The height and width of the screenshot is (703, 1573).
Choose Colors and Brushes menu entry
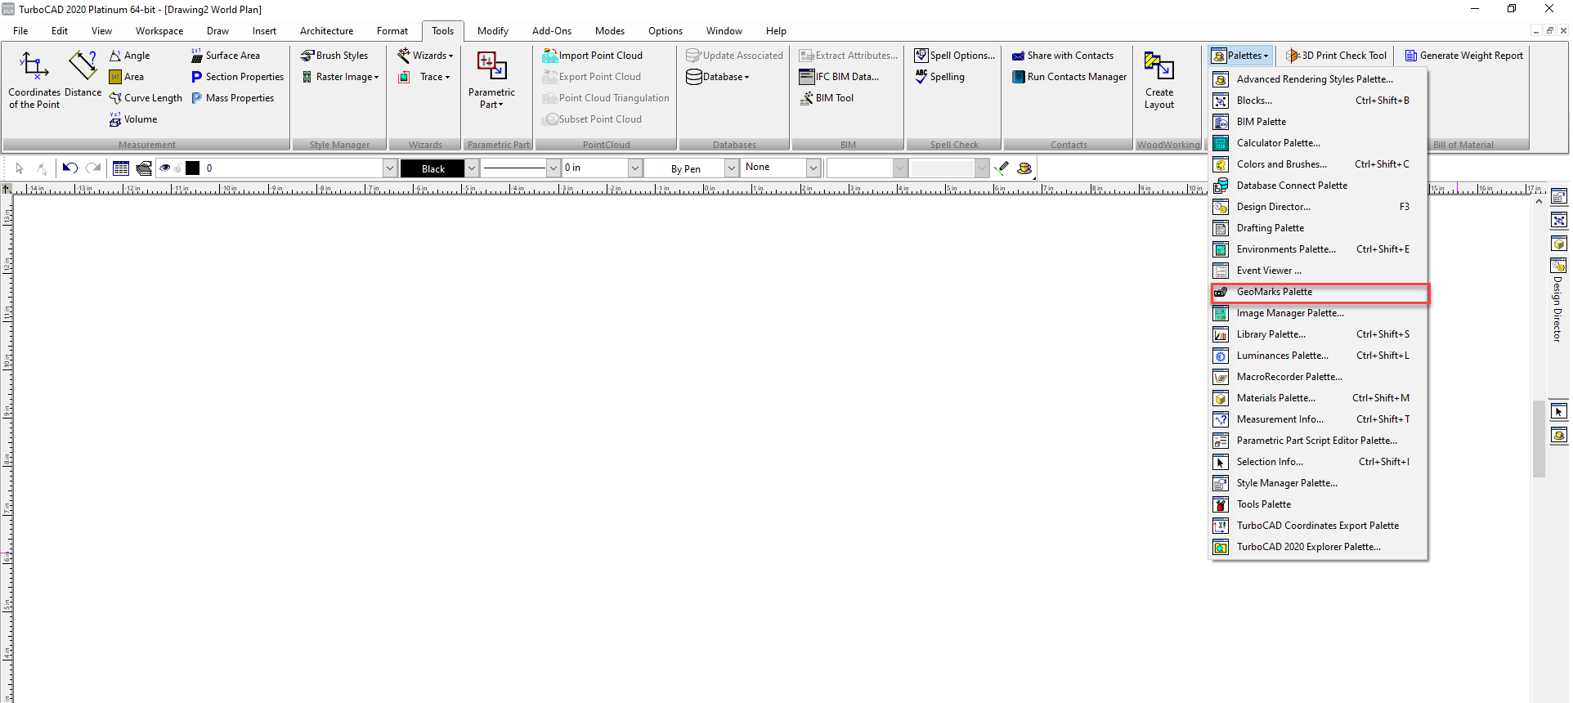click(1320, 164)
